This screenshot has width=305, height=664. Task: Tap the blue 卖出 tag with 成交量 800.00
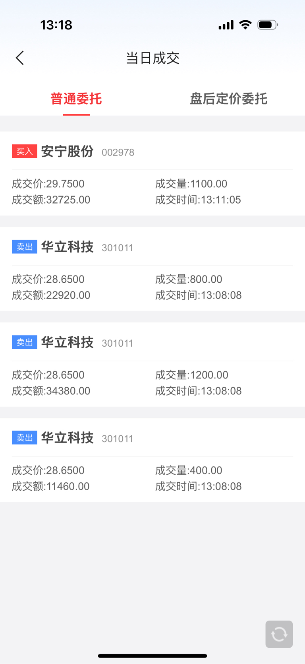pos(25,247)
